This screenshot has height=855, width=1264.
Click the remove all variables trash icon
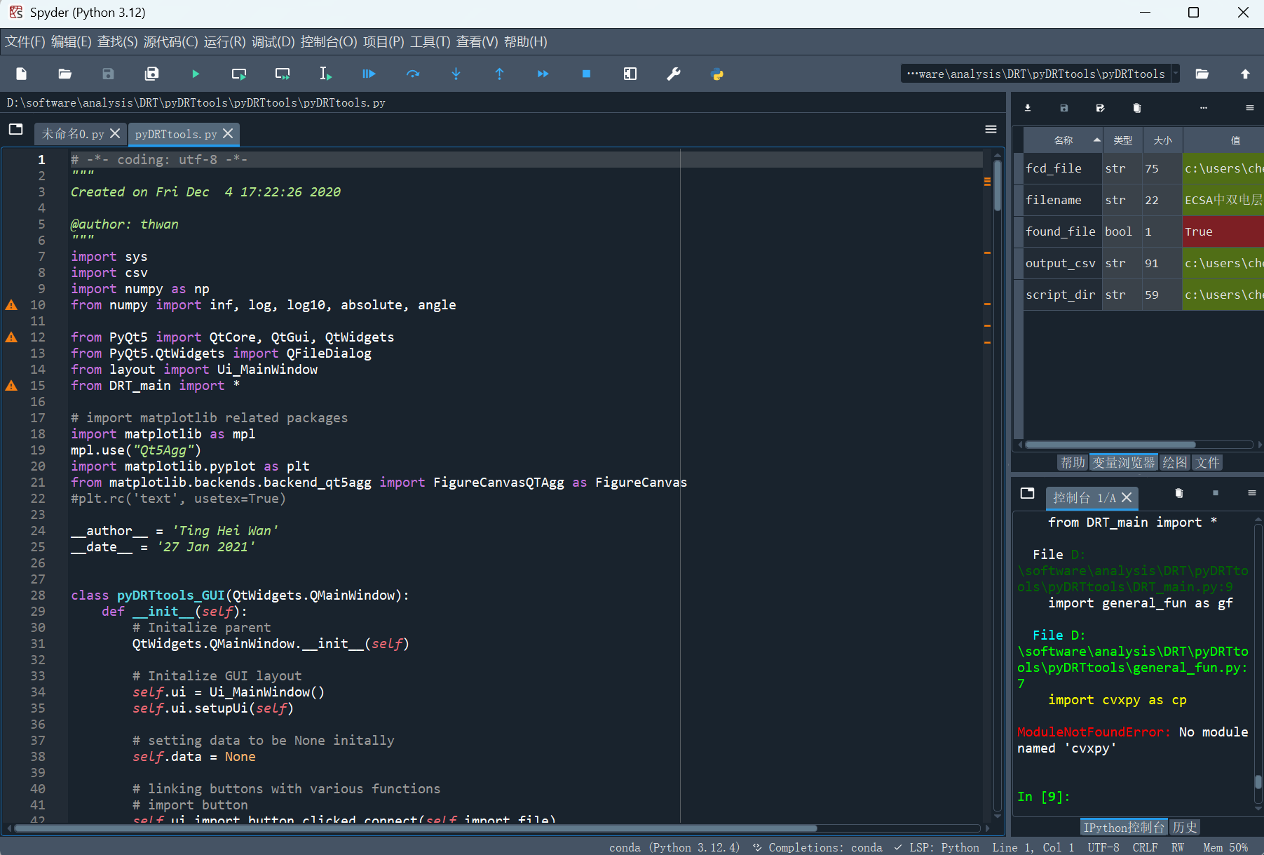[1136, 108]
